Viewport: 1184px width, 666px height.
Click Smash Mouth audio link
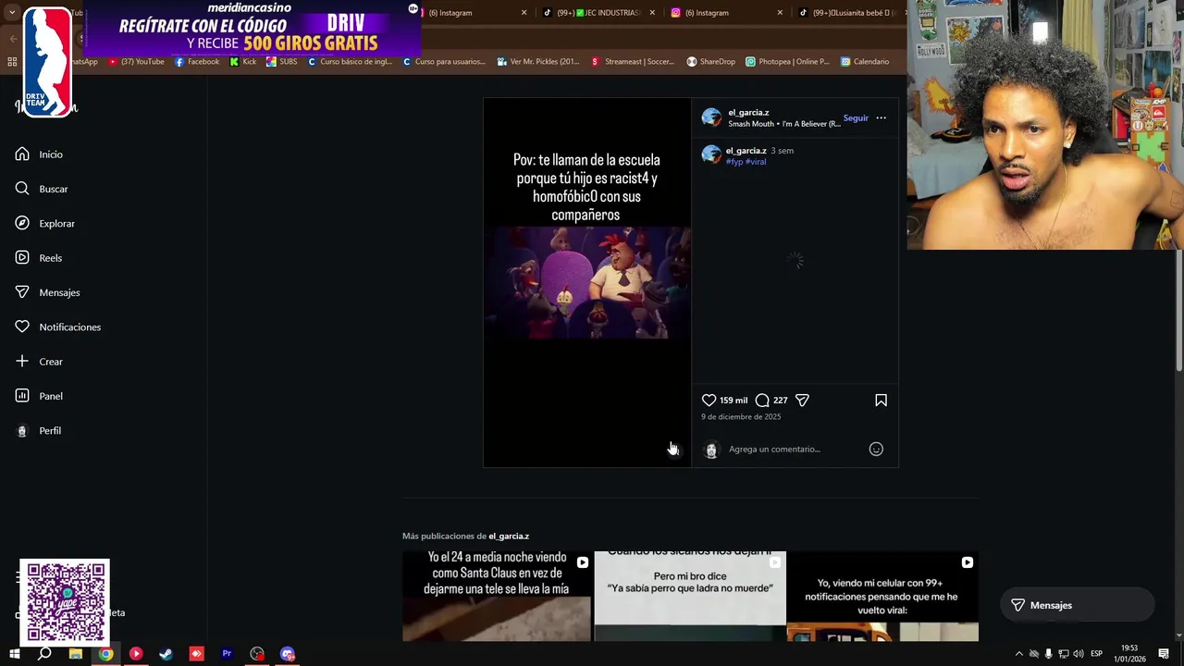click(x=784, y=124)
